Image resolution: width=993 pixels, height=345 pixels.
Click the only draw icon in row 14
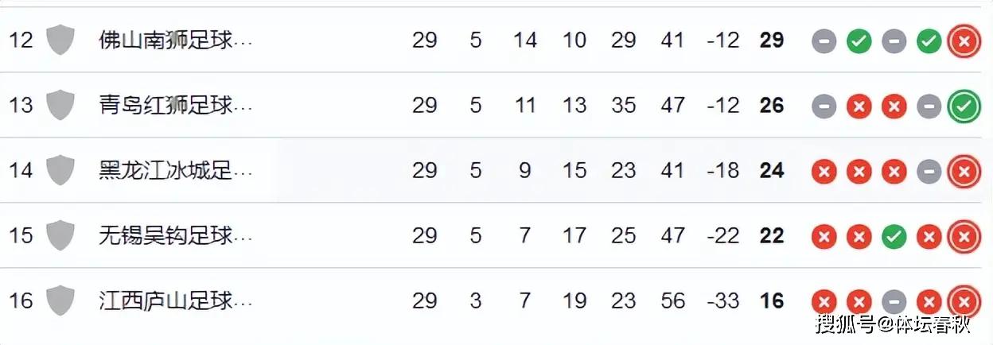(x=929, y=171)
